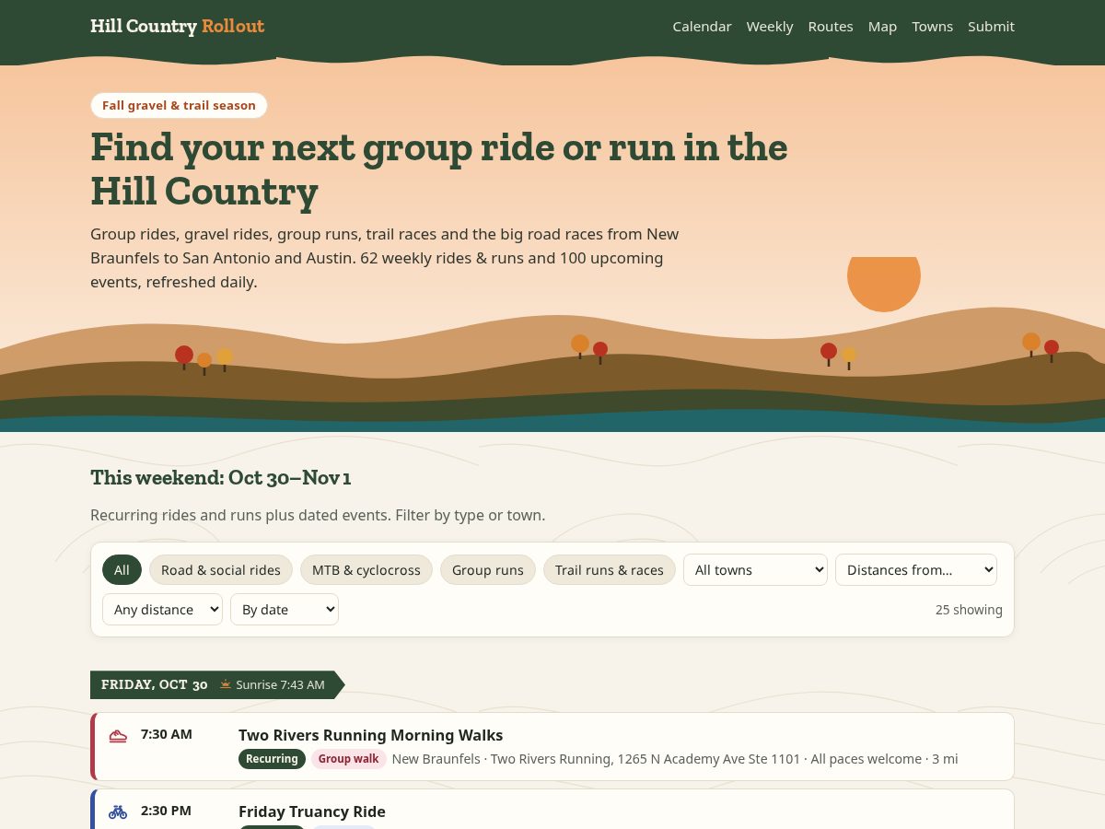Click the 7:30 AM time label
The image size is (1105, 829).
(x=167, y=734)
